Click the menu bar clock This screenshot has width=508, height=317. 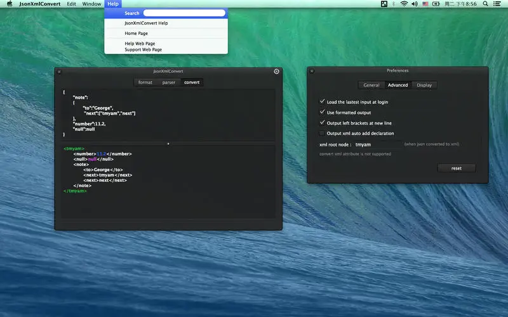coord(460,4)
